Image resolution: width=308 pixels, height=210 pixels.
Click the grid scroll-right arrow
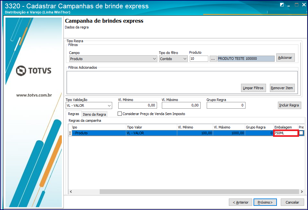tap(302, 191)
